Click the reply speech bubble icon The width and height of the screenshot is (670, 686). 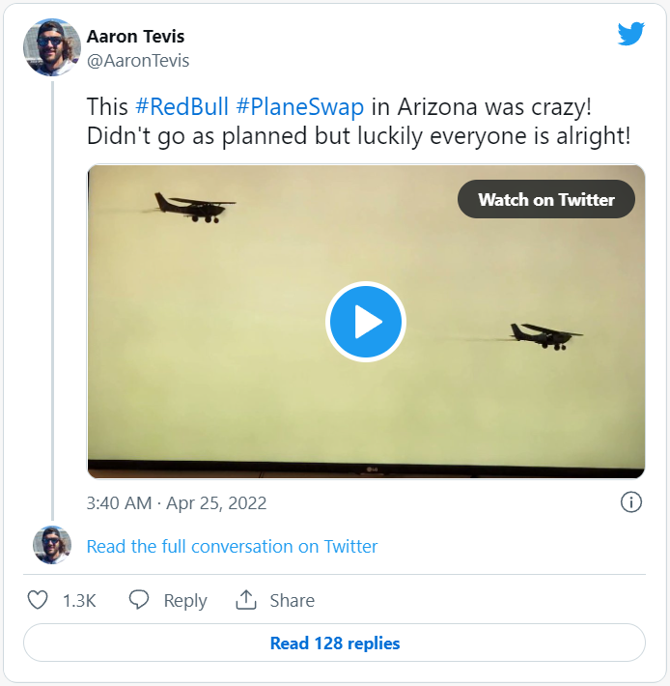coord(139,600)
